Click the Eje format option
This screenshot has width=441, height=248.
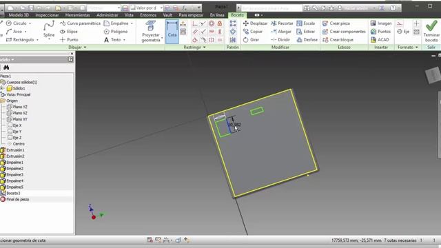click(403, 32)
